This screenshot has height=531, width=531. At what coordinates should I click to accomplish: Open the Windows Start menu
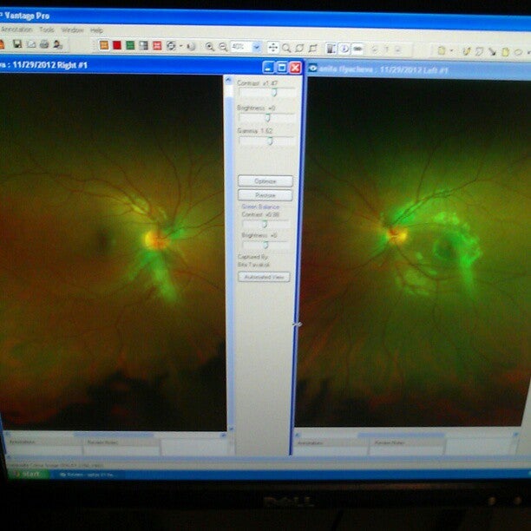pos(26,474)
